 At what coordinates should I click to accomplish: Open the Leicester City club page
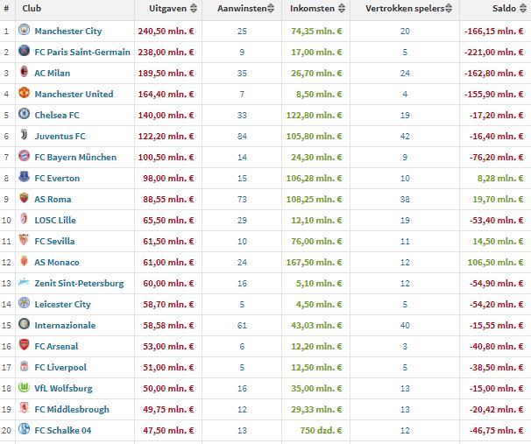pyautogui.click(x=62, y=304)
